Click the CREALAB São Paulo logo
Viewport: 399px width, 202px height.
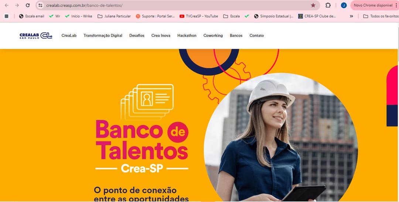[36, 35]
